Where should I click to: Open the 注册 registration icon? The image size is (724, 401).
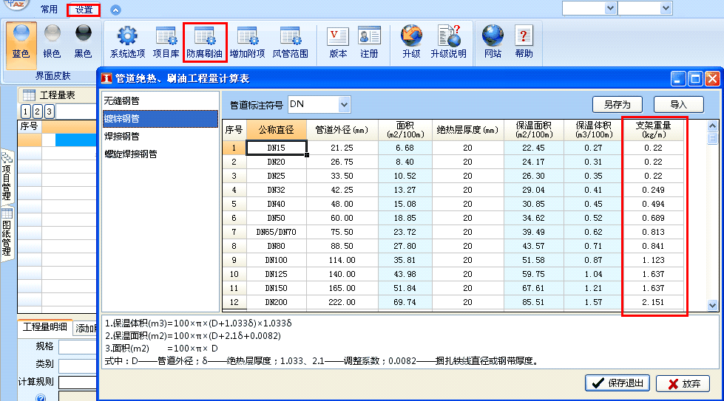pyautogui.click(x=369, y=42)
